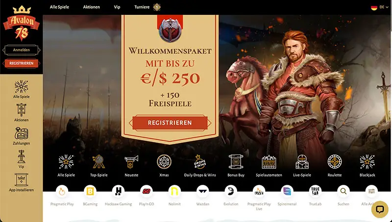Go to Aktionen in top menu

(91, 7)
